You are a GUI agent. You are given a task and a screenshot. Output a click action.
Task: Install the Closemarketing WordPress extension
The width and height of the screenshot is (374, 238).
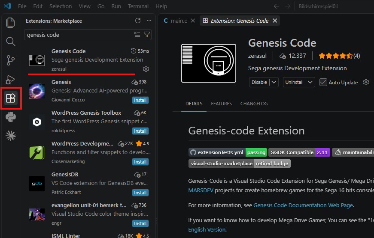tap(140, 162)
